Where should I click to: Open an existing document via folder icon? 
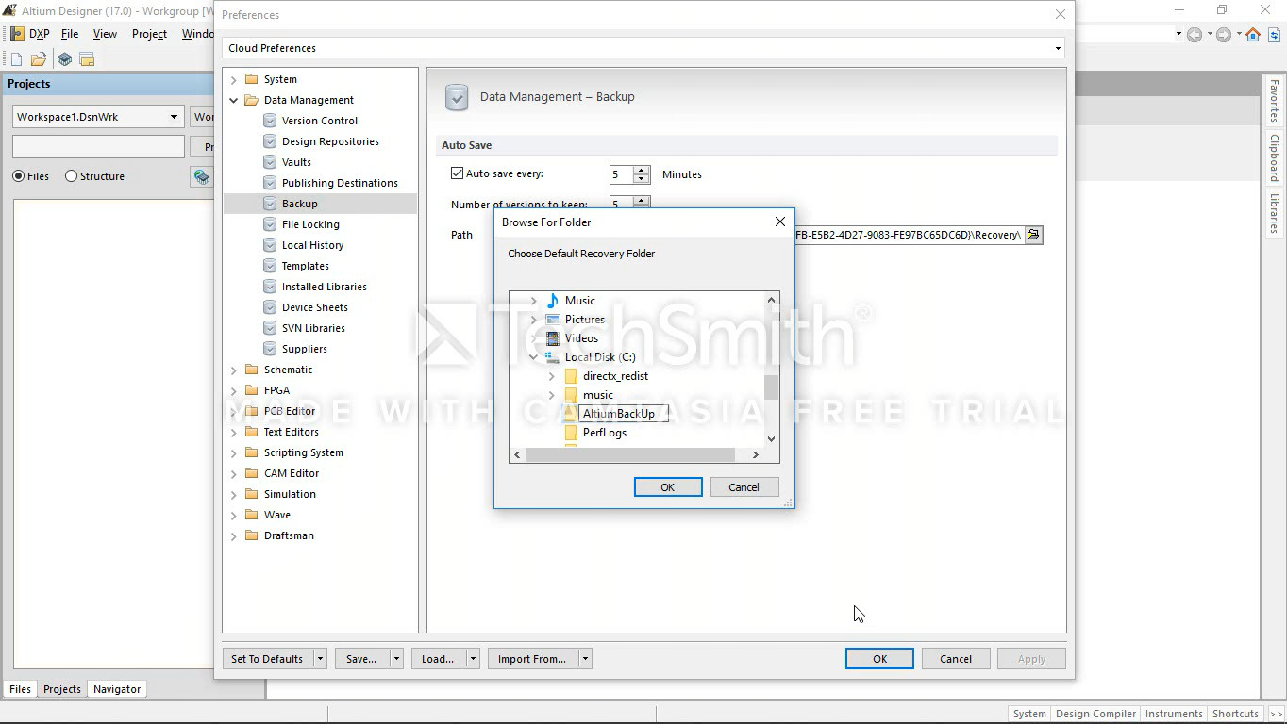pyautogui.click(x=39, y=59)
